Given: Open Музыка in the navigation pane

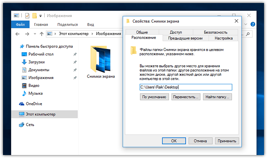Looking at the screenshot, I should pyautogui.click(x=35, y=93).
